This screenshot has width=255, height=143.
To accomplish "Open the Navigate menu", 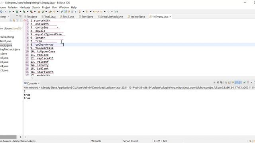I will (x=25, y=8).
